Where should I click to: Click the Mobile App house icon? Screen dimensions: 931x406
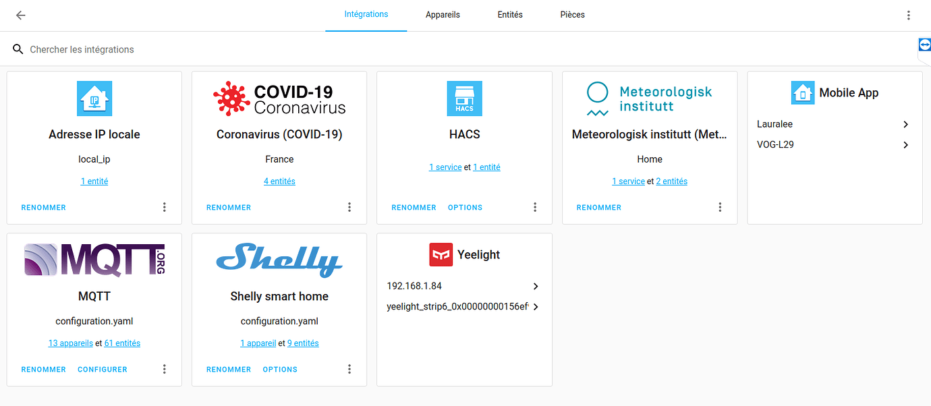click(803, 93)
